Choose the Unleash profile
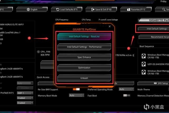The height and width of the screenshot is (113, 169). (84, 78)
